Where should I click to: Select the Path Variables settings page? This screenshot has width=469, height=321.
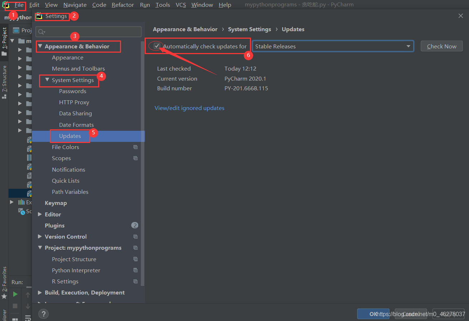click(70, 192)
